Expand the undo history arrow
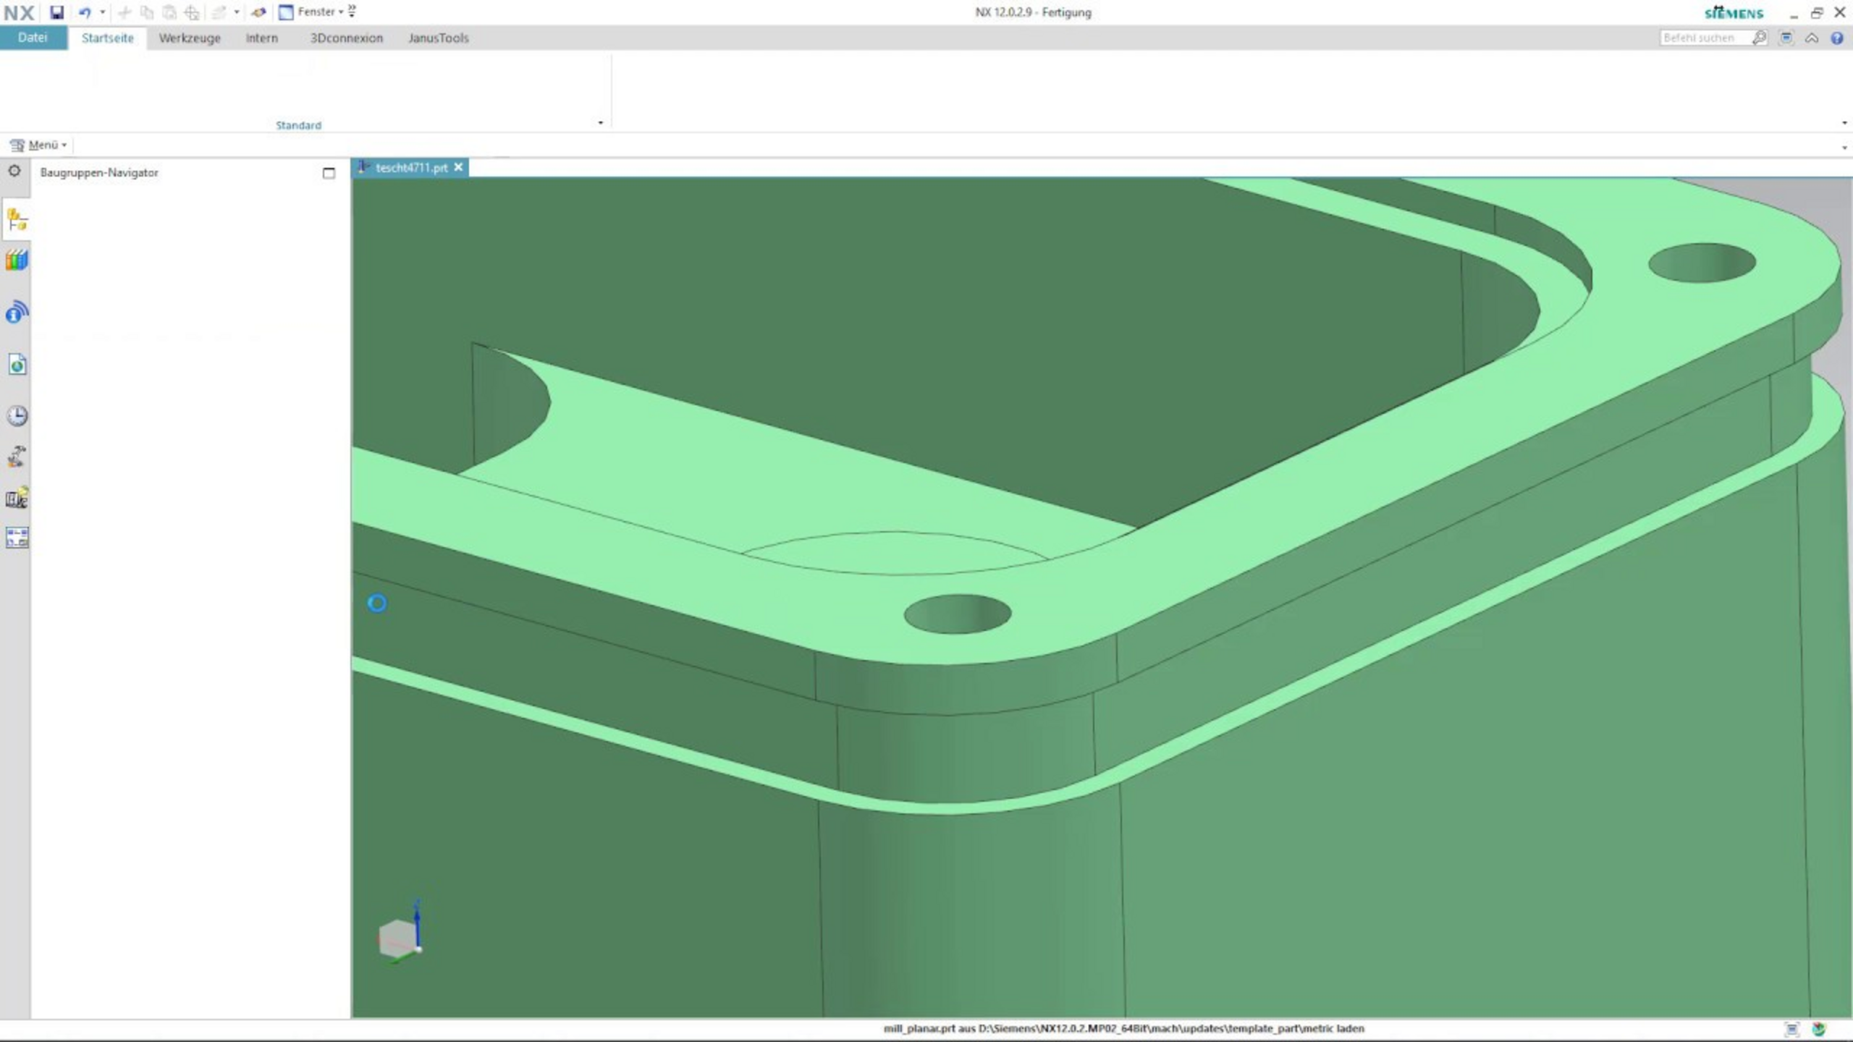The width and height of the screenshot is (1853, 1042). click(x=103, y=12)
